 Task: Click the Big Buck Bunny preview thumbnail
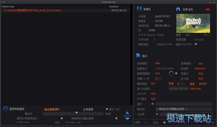pyautogui.click(x=193, y=23)
